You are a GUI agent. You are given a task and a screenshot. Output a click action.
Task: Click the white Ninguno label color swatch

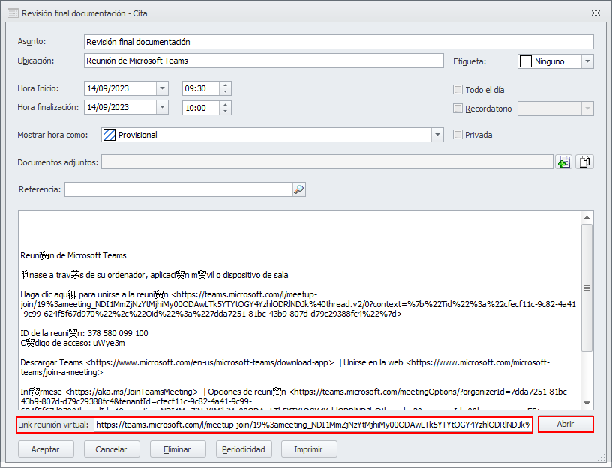[525, 61]
